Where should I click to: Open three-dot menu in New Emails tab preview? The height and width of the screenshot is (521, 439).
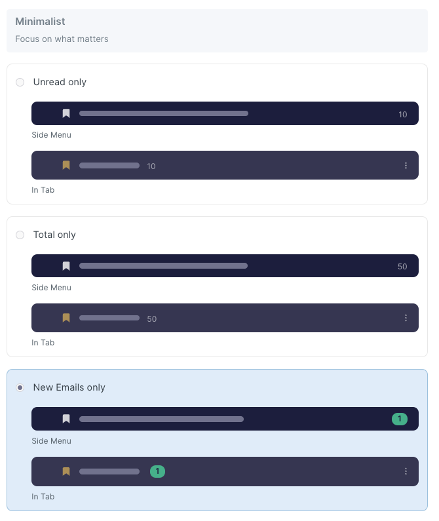click(x=406, y=471)
